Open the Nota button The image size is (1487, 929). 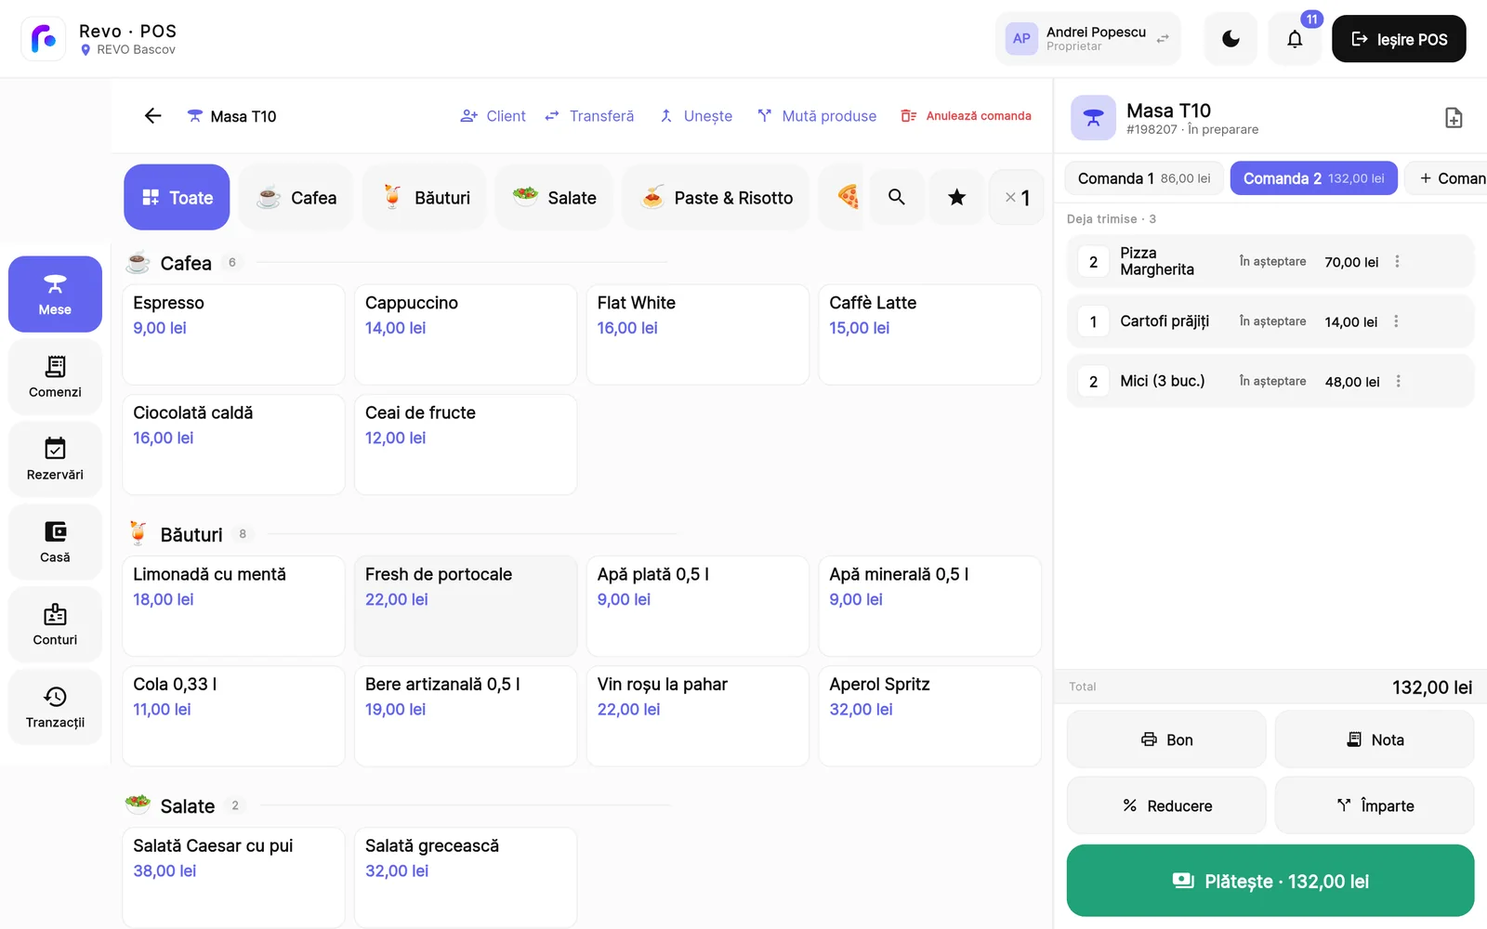point(1375,739)
